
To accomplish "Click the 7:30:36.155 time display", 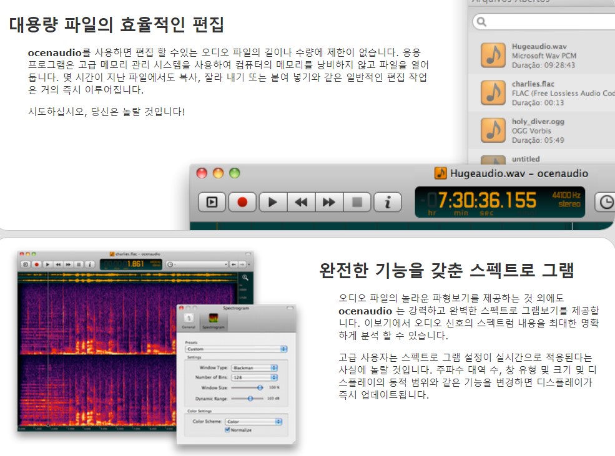I will click(487, 200).
